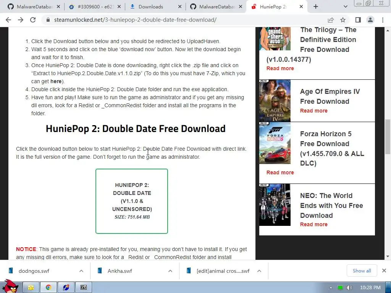Open the Angry Birds start button
The image size is (391, 293).
(x=10, y=286)
